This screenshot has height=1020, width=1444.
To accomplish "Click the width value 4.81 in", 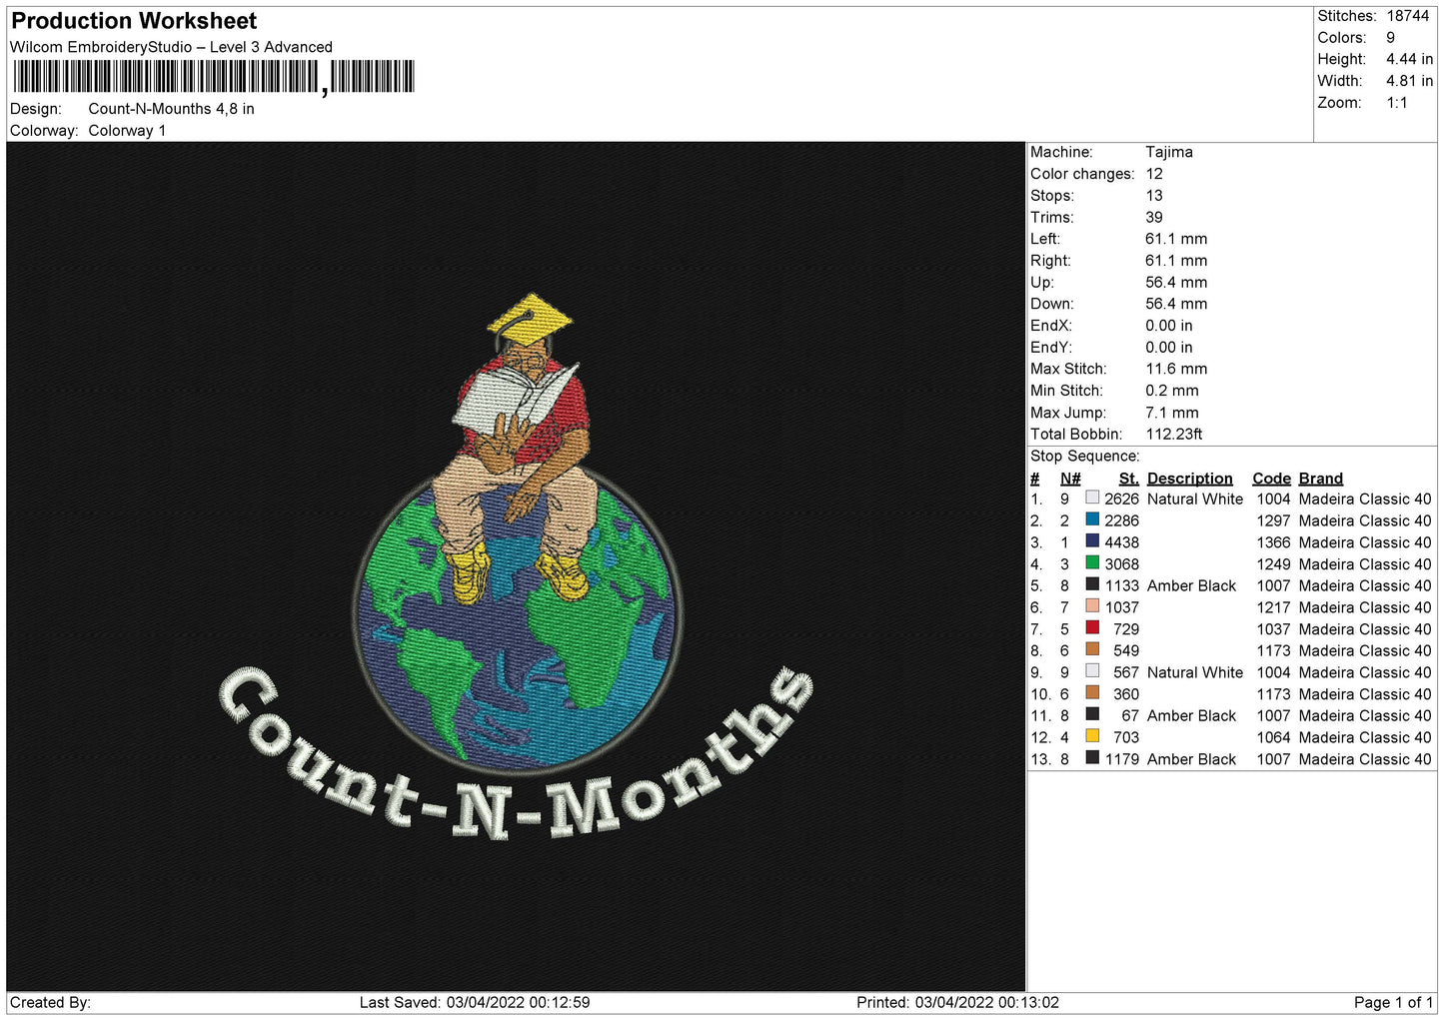I will click(1409, 81).
